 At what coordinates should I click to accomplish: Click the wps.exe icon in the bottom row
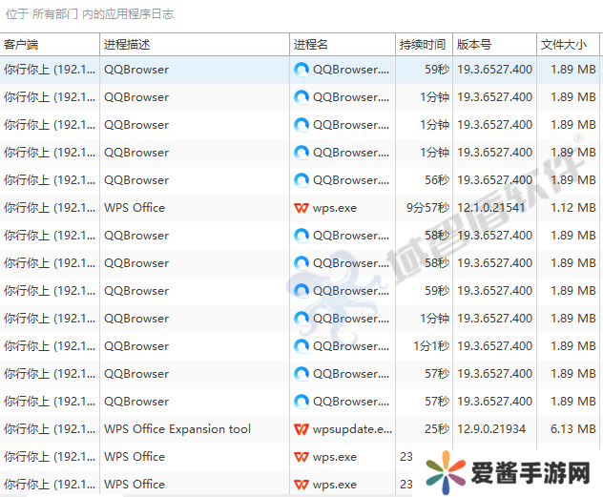click(x=301, y=485)
